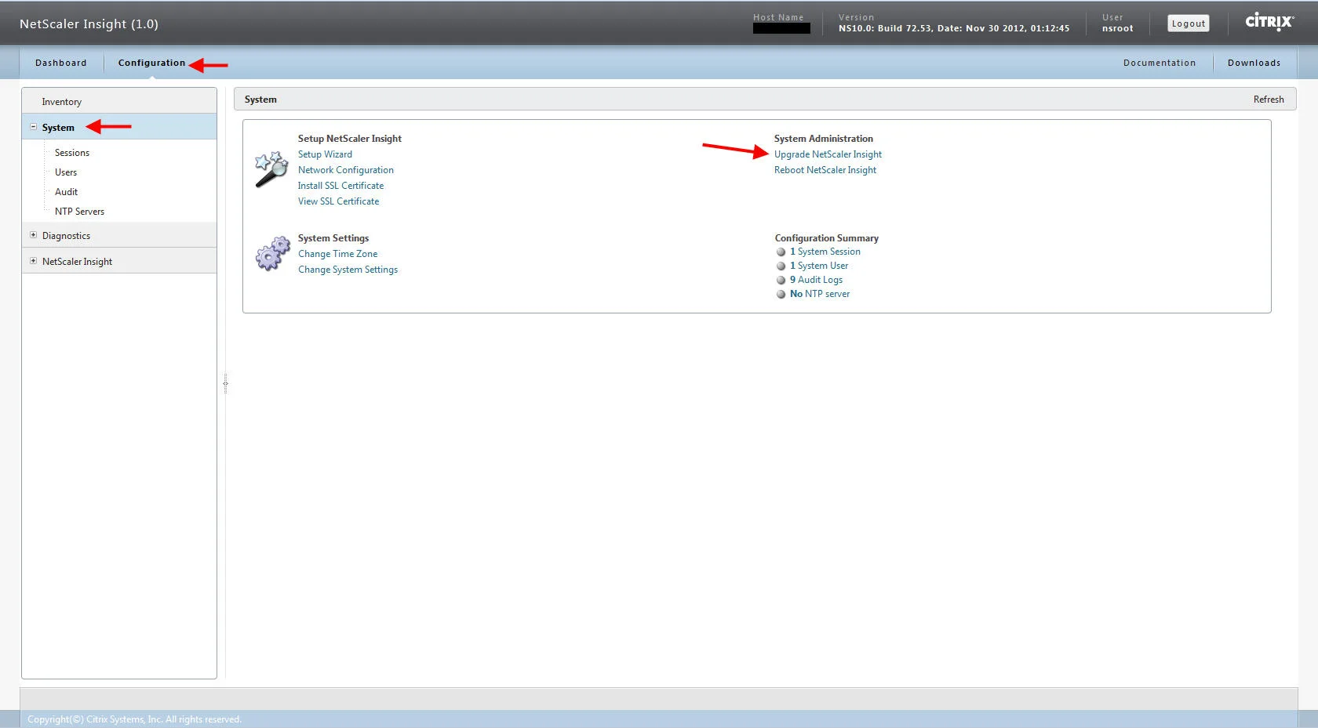
Task: Select the NetScaler Insight sidebar label
Action: tap(77, 262)
